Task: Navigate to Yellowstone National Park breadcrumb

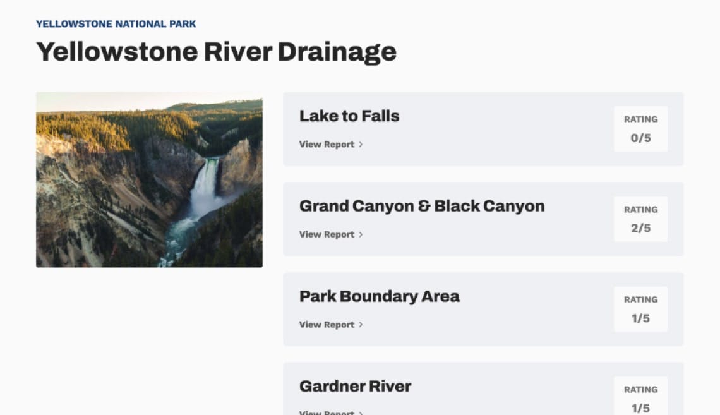Action: tap(116, 24)
